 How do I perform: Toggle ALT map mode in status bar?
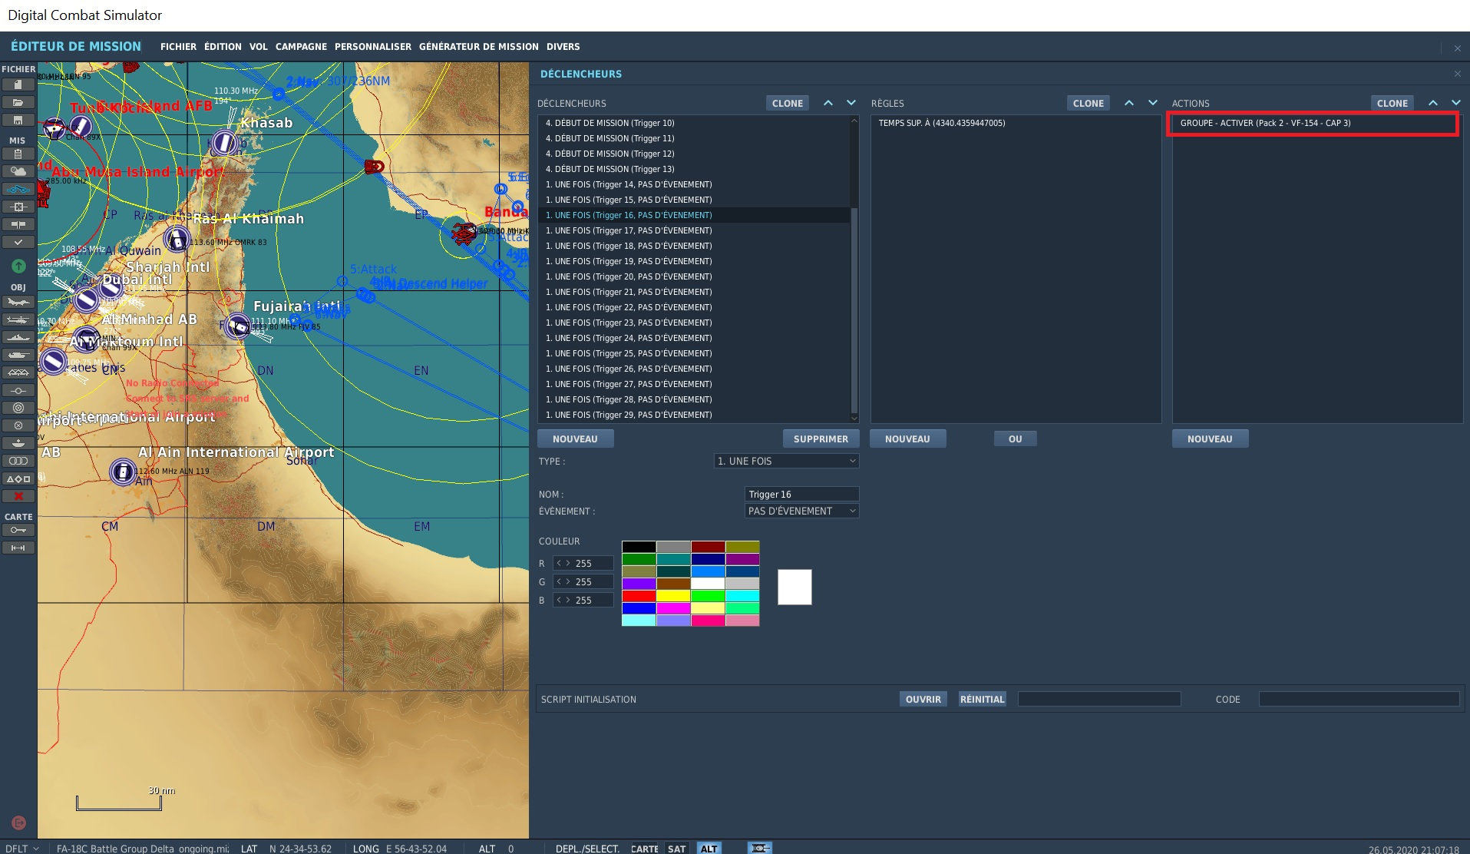coord(709,849)
